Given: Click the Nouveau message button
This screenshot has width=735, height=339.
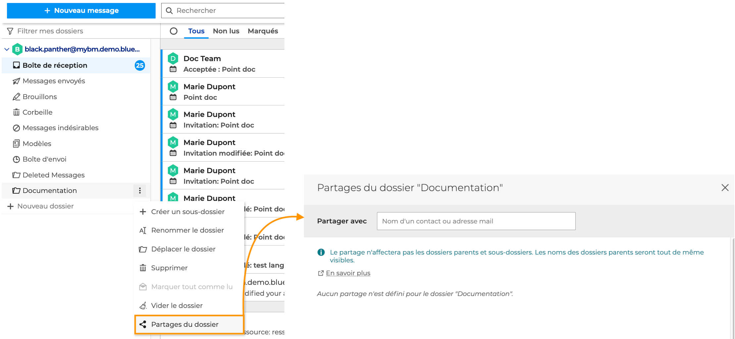Looking at the screenshot, I should click(81, 11).
